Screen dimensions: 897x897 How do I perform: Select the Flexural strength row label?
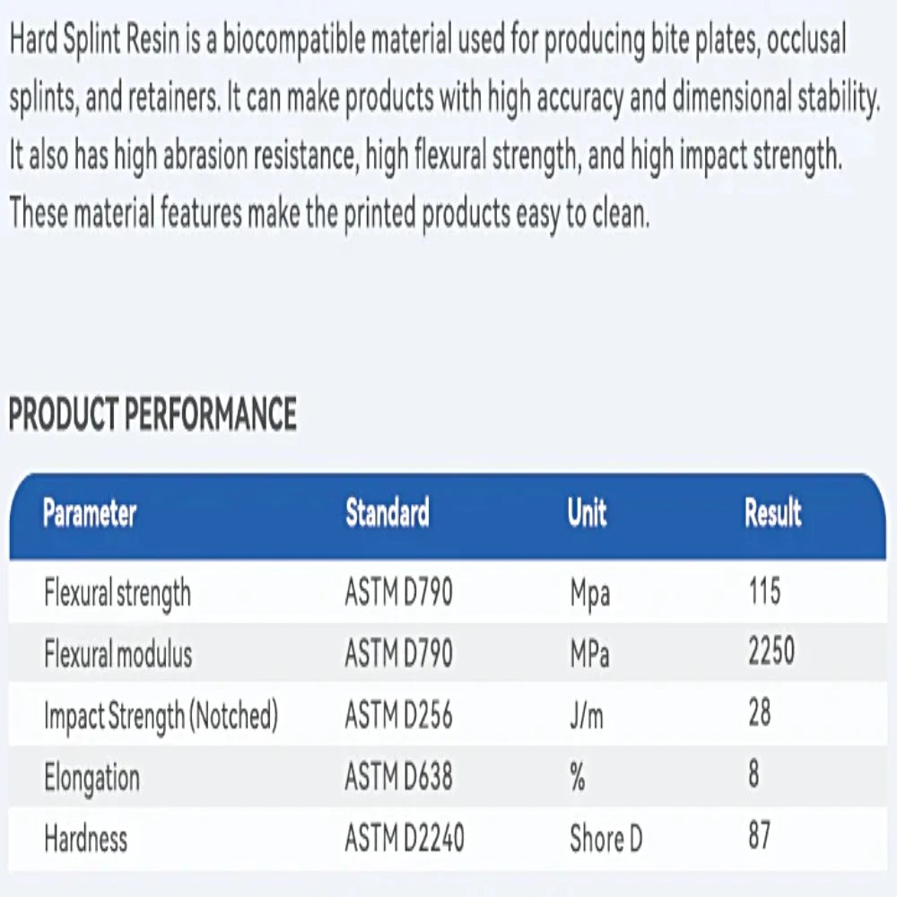(118, 593)
